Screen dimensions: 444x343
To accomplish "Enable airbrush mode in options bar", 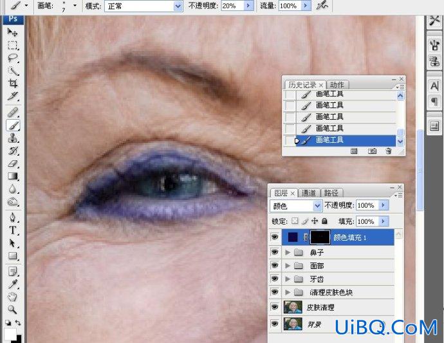I will pos(322,6).
